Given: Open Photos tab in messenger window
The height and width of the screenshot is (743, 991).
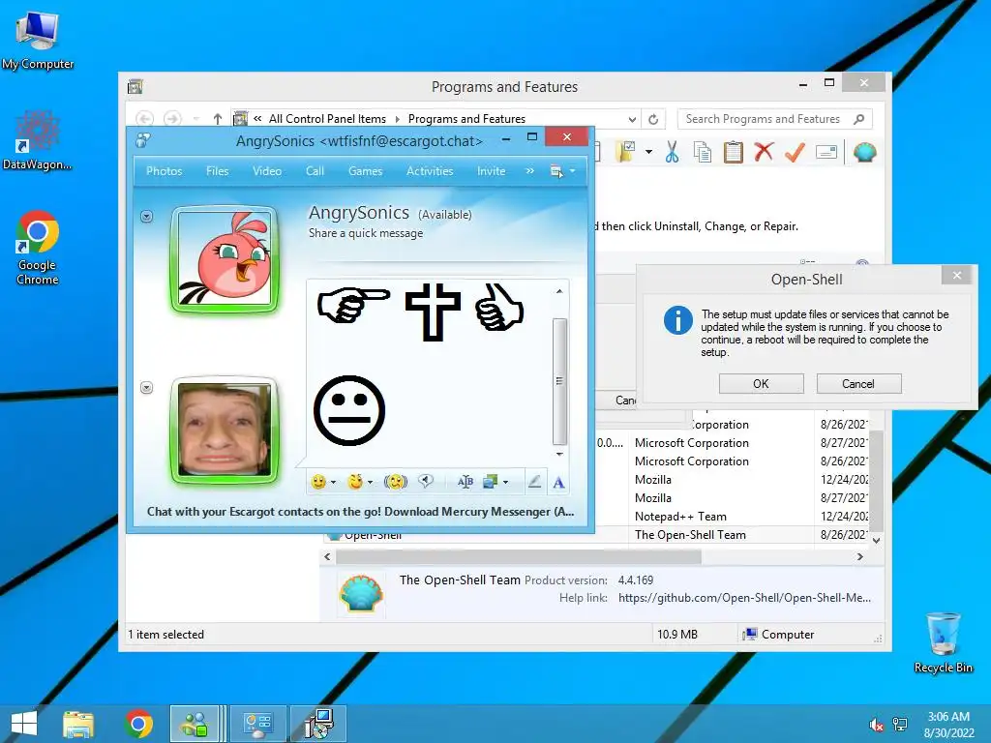Looking at the screenshot, I should (x=165, y=171).
